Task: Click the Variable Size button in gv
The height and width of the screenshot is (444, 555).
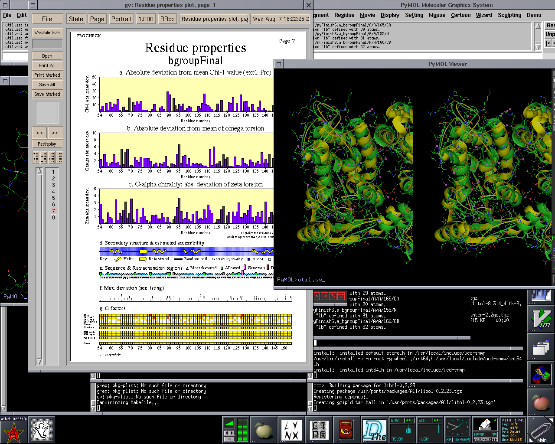Action: (x=47, y=33)
